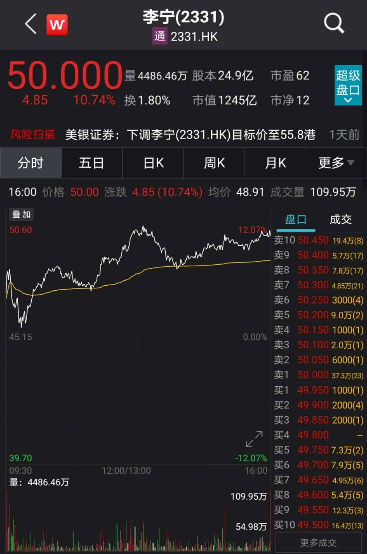367x554 pixels.
Task: Tap the 39.70 lower price axis label
Action: (x=20, y=458)
